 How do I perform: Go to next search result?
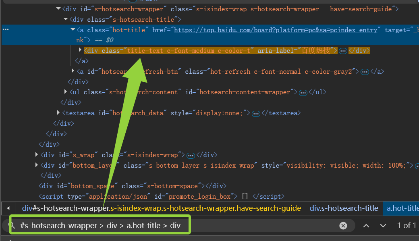[383, 226]
